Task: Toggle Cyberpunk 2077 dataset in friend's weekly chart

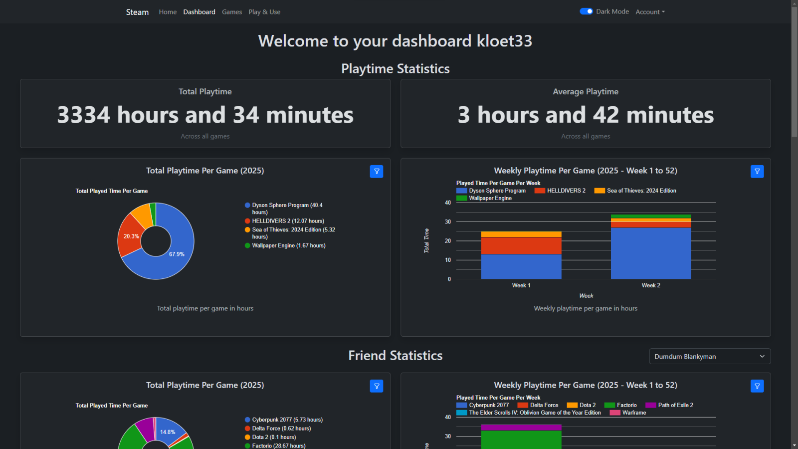Action: (x=462, y=405)
